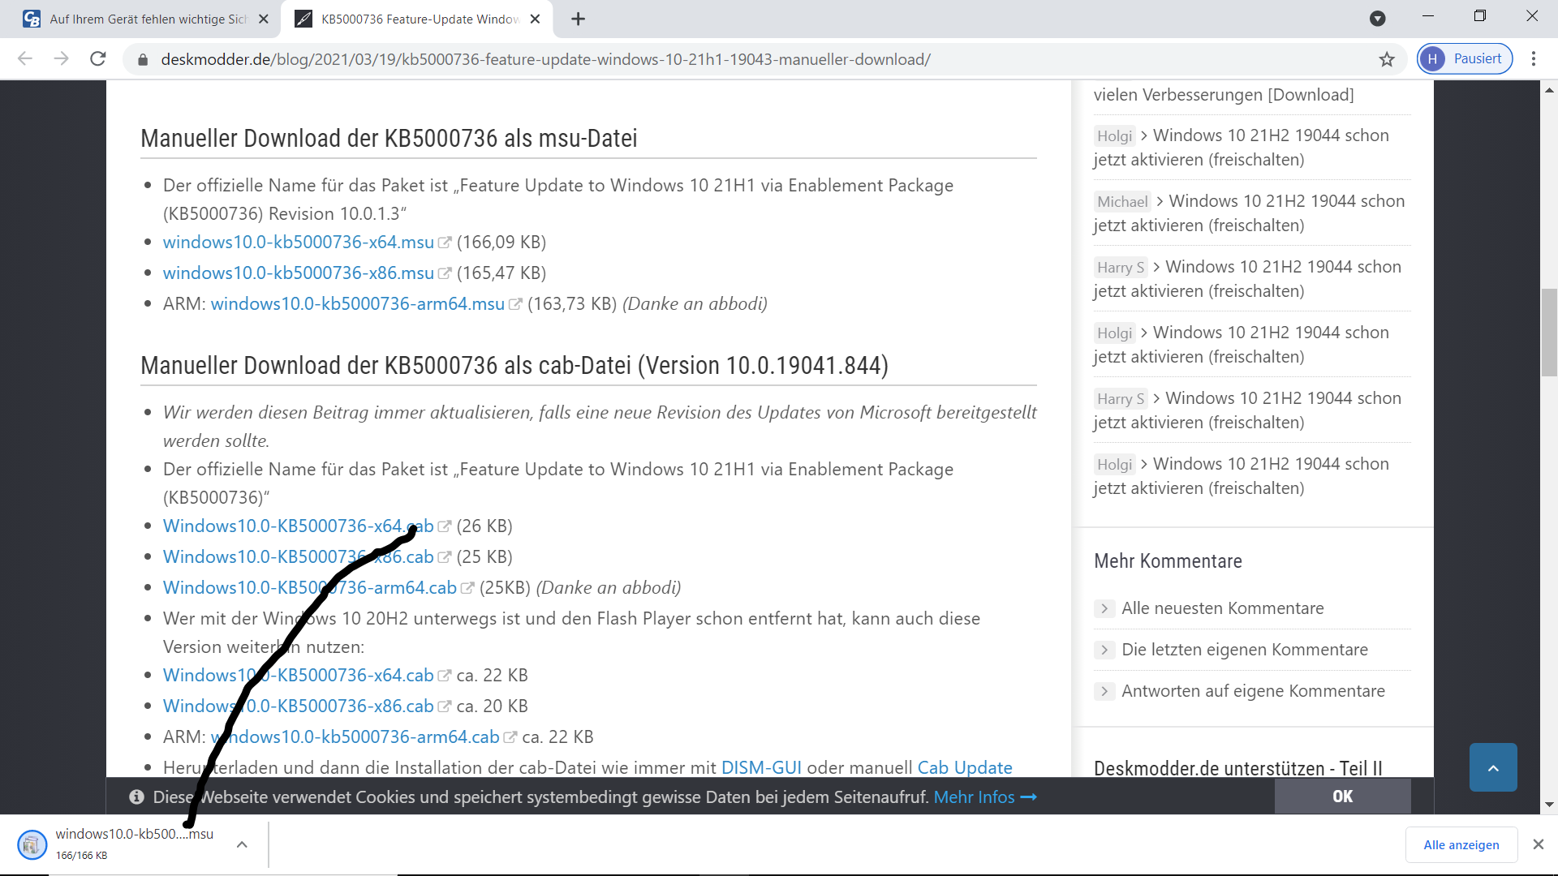Open the Chrome three-dot menu
The width and height of the screenshot is (1558, 876).
pos(1534,59)
